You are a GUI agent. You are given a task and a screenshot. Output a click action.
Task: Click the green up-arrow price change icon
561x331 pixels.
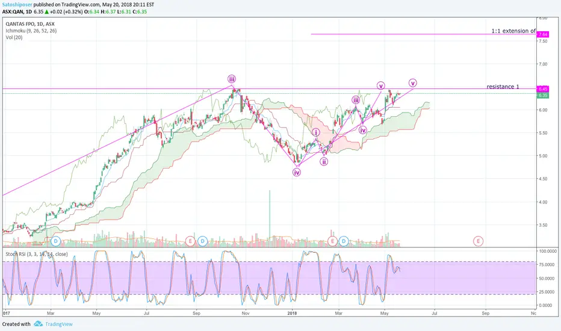coord(47,11)
